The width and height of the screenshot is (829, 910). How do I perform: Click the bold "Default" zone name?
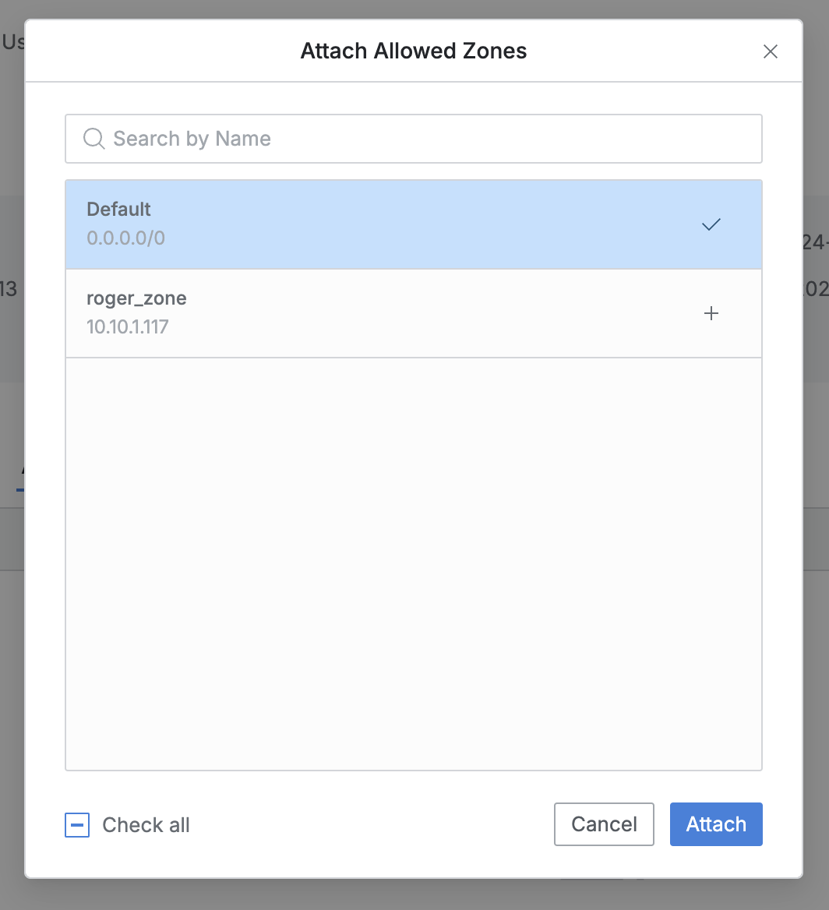(118, 210)
